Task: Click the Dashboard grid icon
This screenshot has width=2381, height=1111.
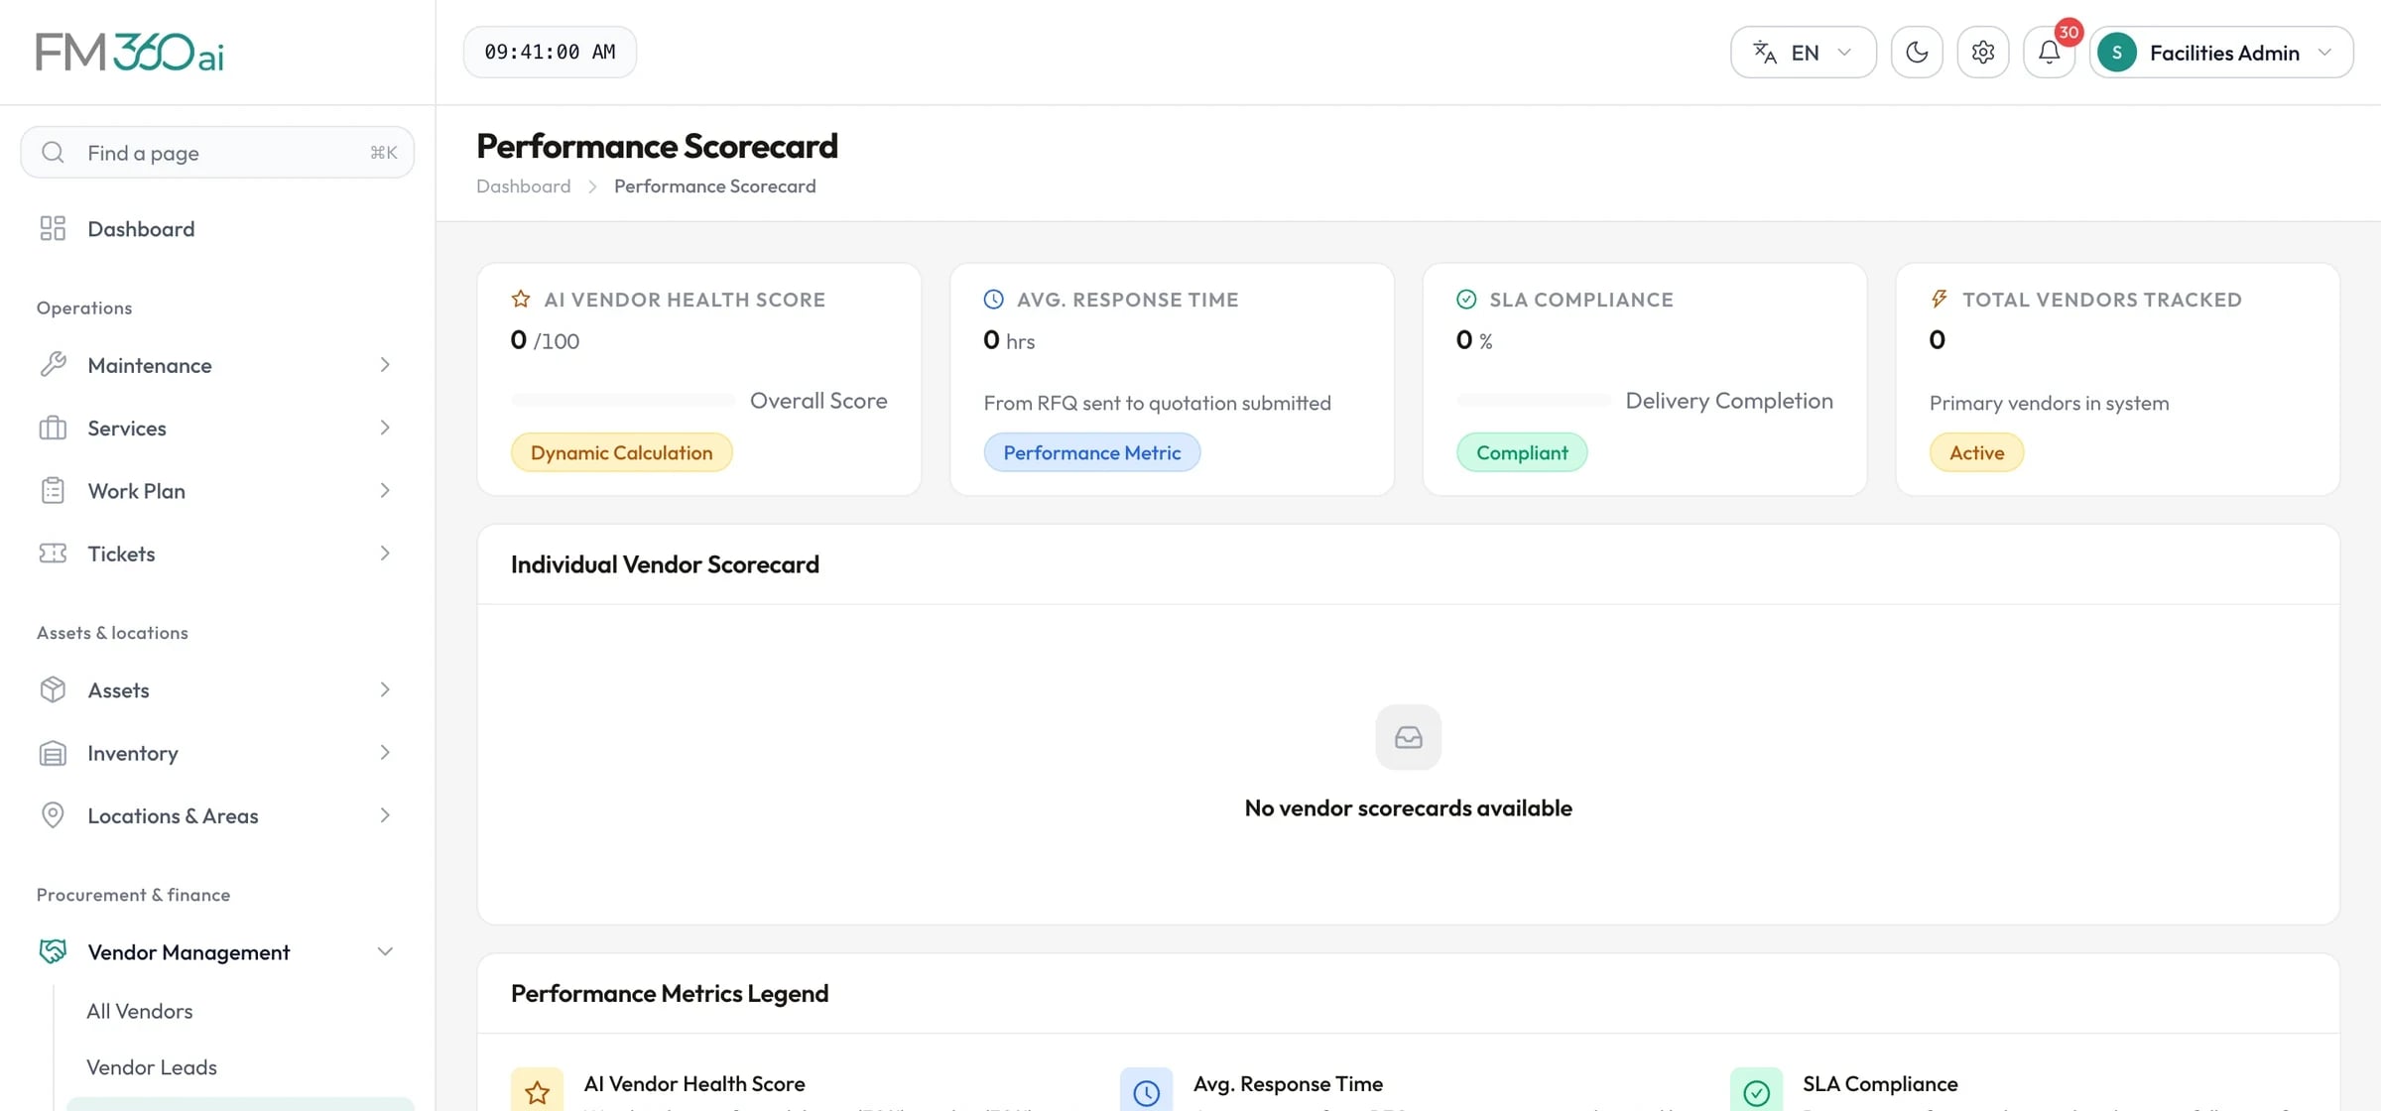Action: pos(53,228)
